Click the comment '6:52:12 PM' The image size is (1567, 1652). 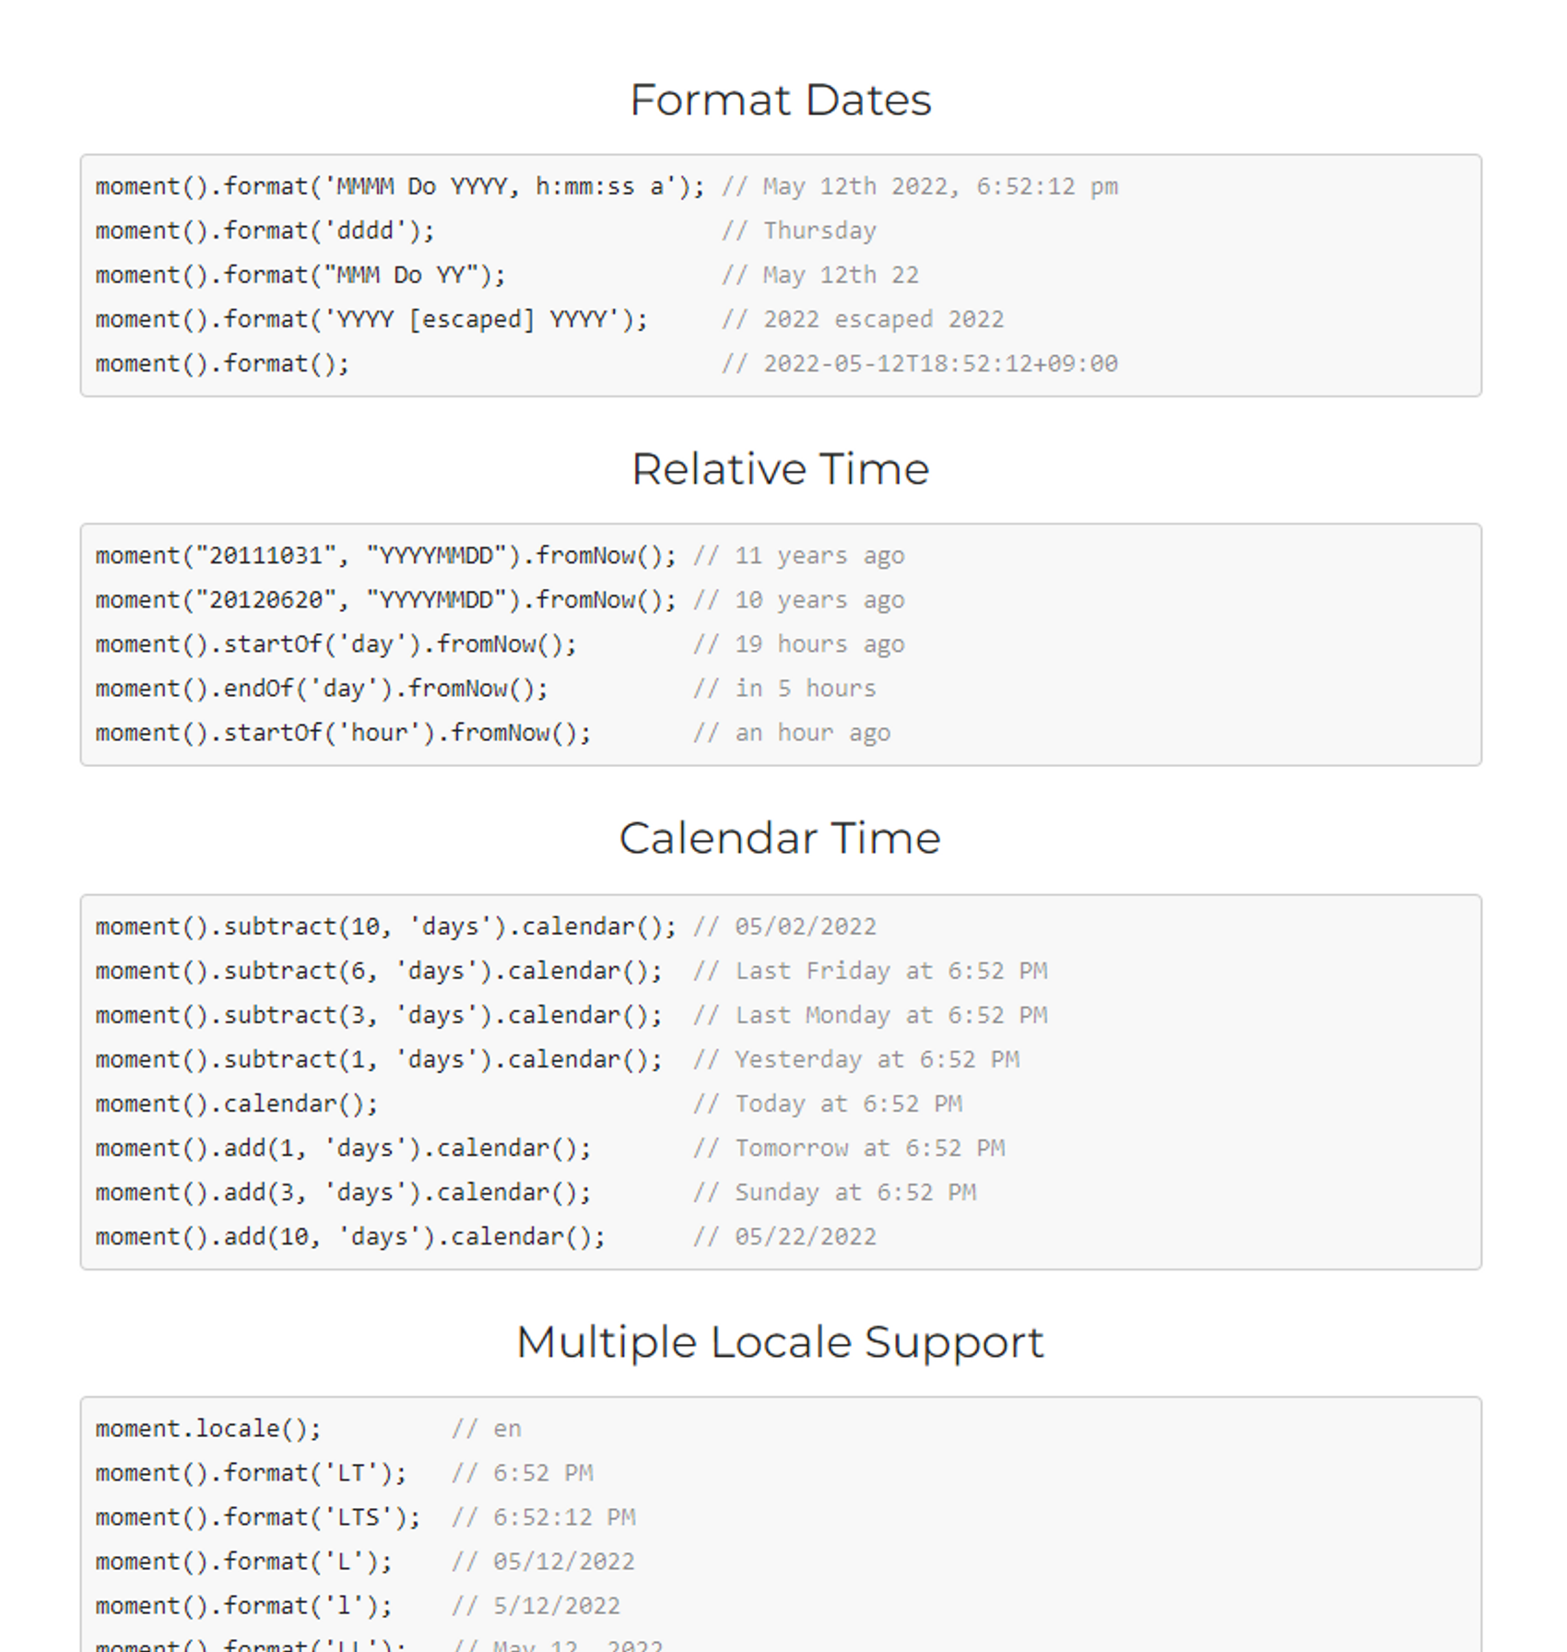(x=564, y=1517)
